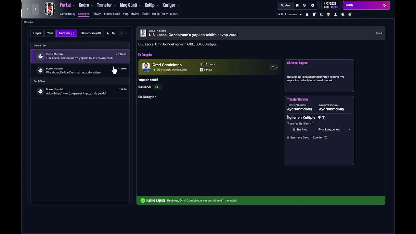Click the Beşiktaş crest in Transfer Teklifleri

pos(294,129)
